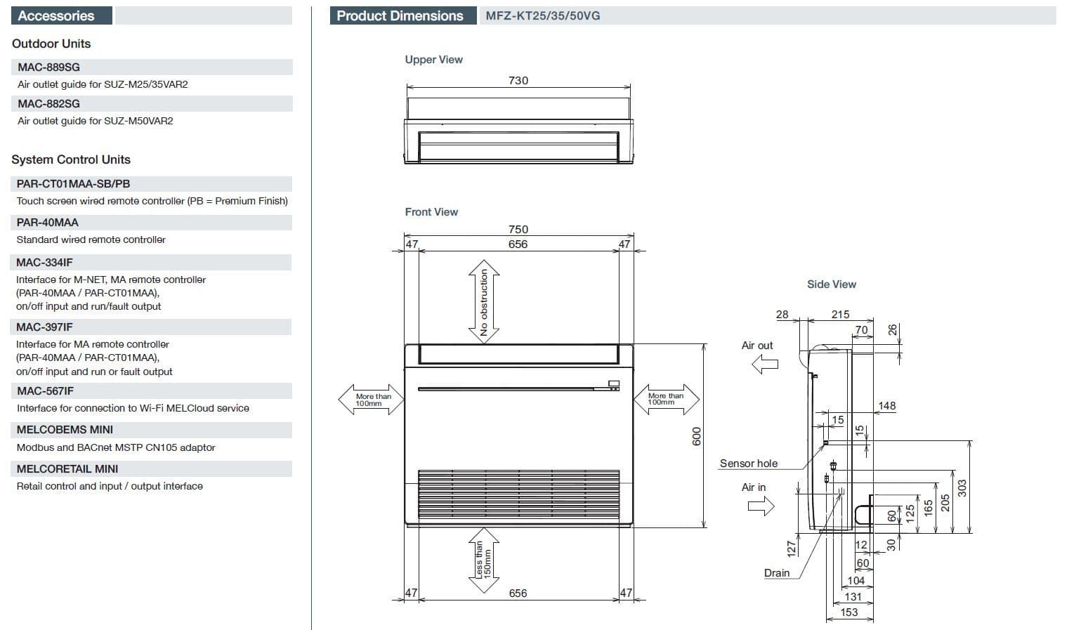Click the front view air intake grille
Image resolution: width=1088 pixels, height=630 pixels.
click(x=518, y=495)
